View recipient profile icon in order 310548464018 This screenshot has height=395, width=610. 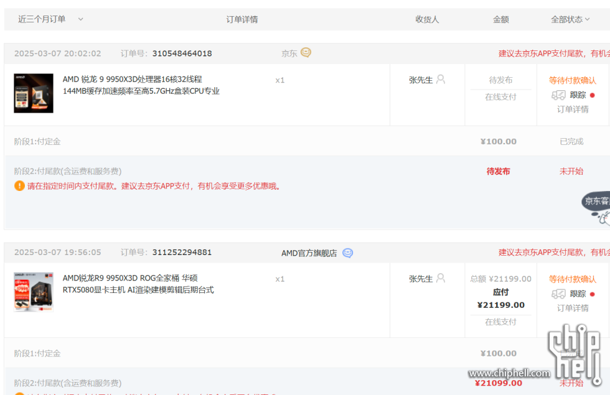tap(441, 80)
